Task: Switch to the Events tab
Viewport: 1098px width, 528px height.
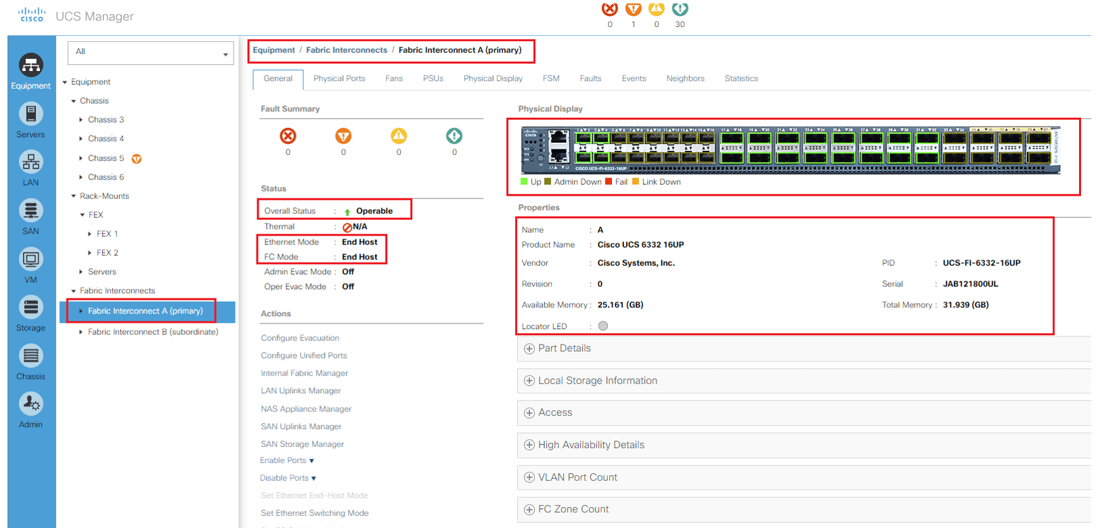Action: point(634,79)
